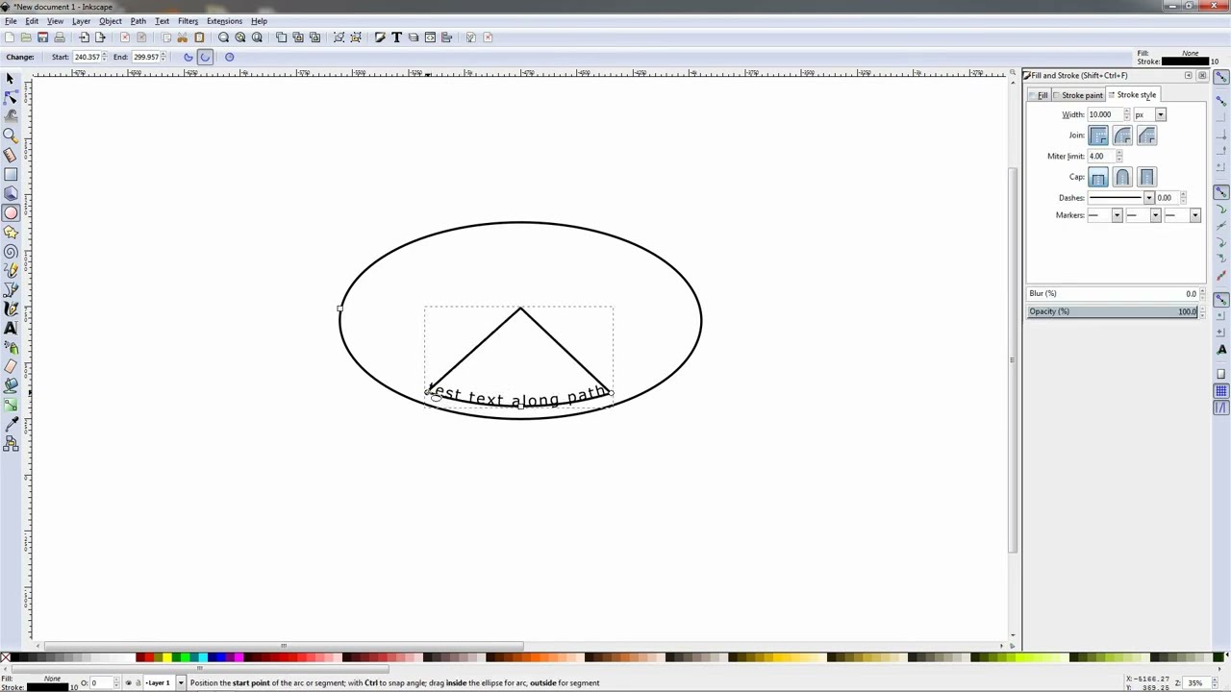Select the Dropper color picker tool
1231x692 pixels.
[11, 424]
